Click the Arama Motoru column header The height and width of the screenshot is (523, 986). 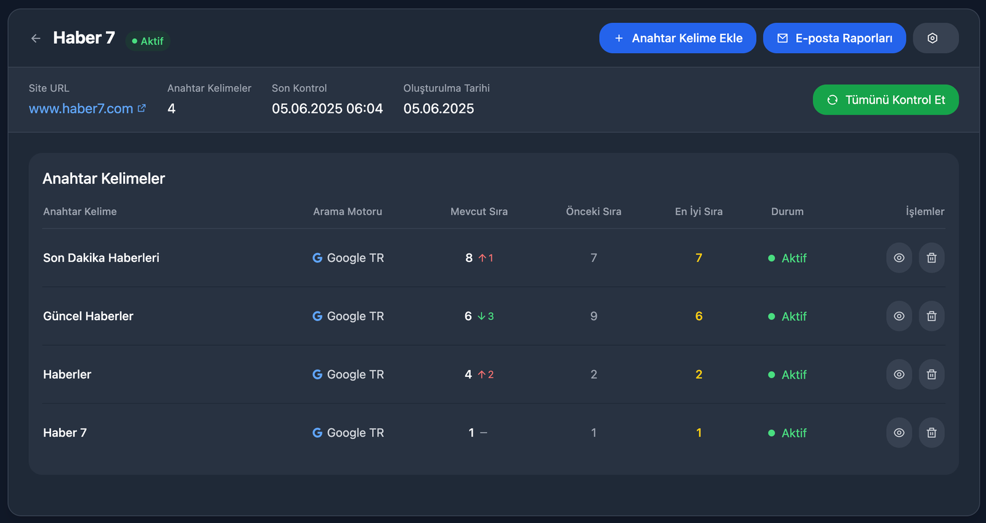pyautogui.click(x=348, y=212)
